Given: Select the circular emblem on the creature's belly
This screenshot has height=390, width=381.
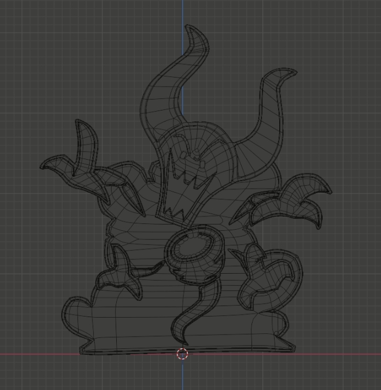Looking at the screenshot, I should pos(194,253).
